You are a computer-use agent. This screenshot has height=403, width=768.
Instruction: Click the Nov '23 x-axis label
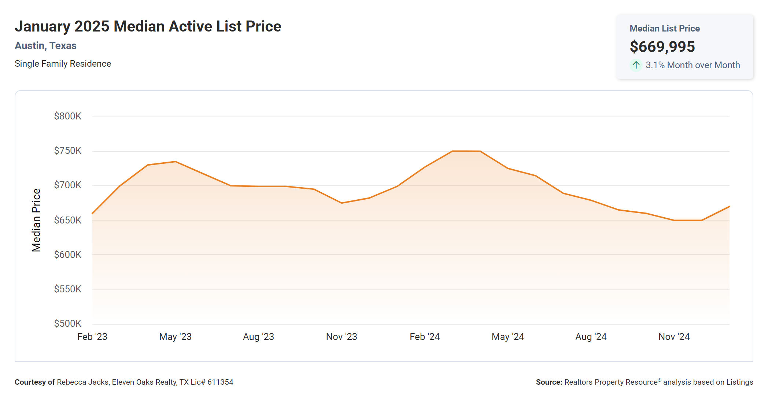tap(341, 337)
